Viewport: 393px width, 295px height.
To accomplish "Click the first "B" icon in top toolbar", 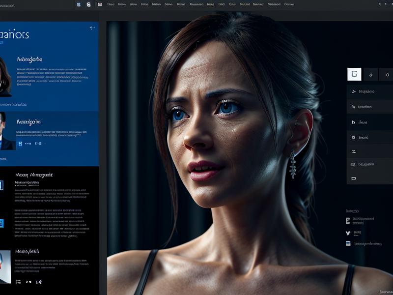I will click(x=79, y=4).
